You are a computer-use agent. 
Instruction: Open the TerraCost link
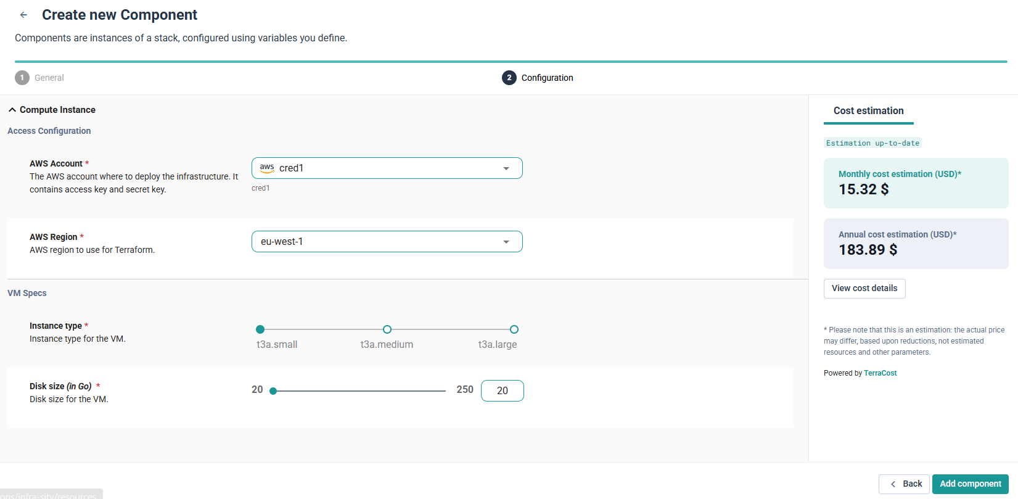tap(880, 373)
